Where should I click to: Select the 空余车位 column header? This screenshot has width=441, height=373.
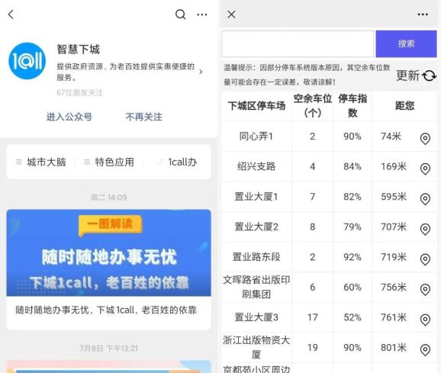coord(313,106)
